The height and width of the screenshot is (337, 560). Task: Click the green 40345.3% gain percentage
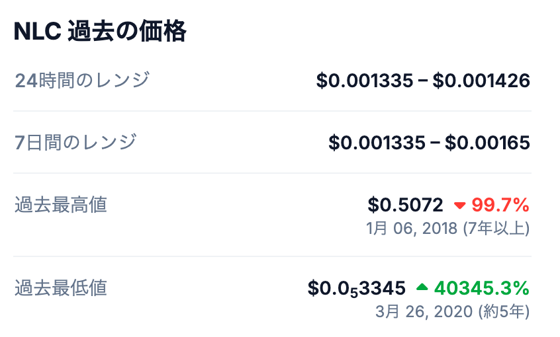point(482,288)
